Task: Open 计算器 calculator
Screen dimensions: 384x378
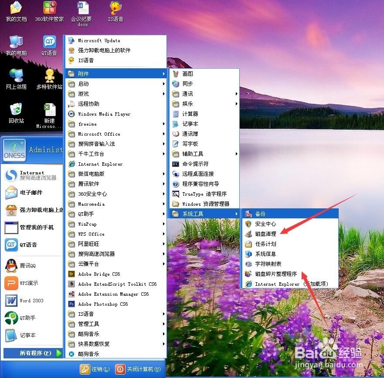Action: click(204, 114)
